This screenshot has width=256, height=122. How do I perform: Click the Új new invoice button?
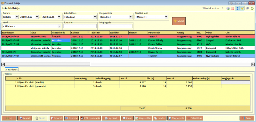tap(9, 118)
